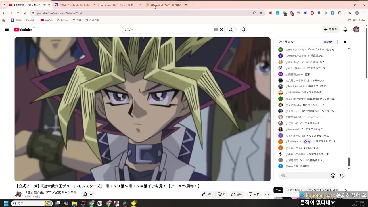Switch to the 오디오 파일 온라인 tab
The image size is (368, 207).
coord(166,5)
